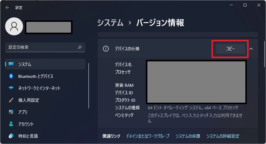
Task: Click the user profile avatar
Action: tap(14, 26)
